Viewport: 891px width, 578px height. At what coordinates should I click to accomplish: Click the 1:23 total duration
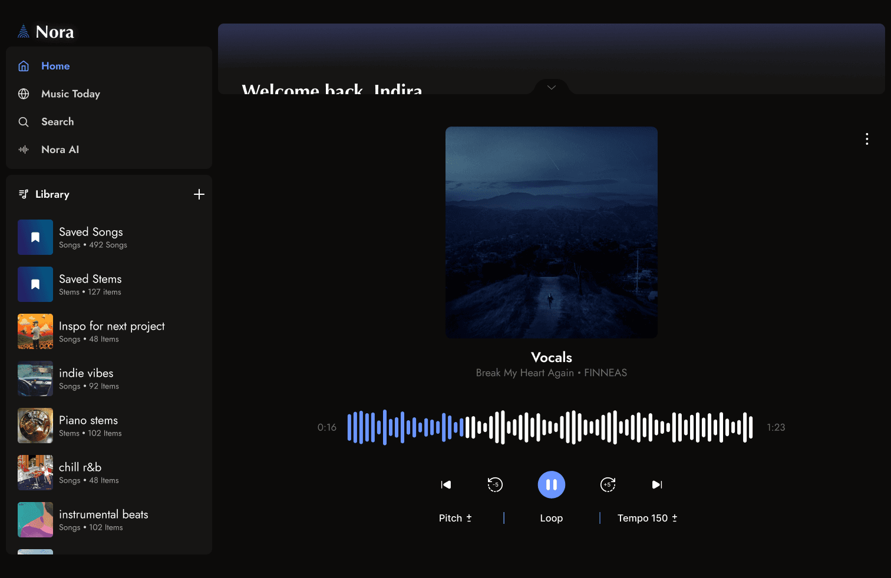pyautogui.click(x=776, y=427)
